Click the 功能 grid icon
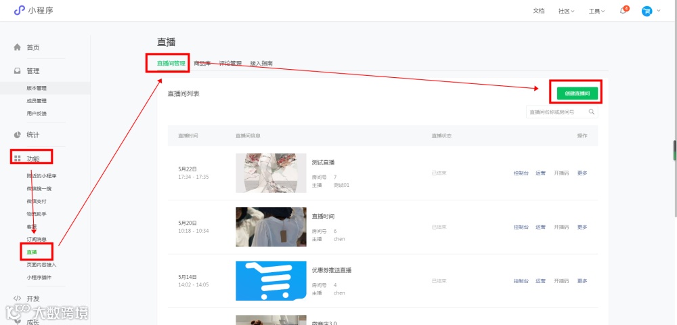This screenshot has height=325, width=677. click(x=18, y=158)
